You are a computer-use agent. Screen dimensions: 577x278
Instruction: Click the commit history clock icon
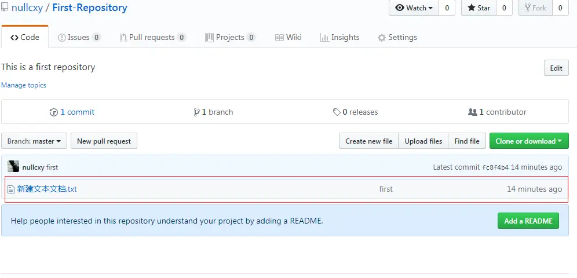54,112
